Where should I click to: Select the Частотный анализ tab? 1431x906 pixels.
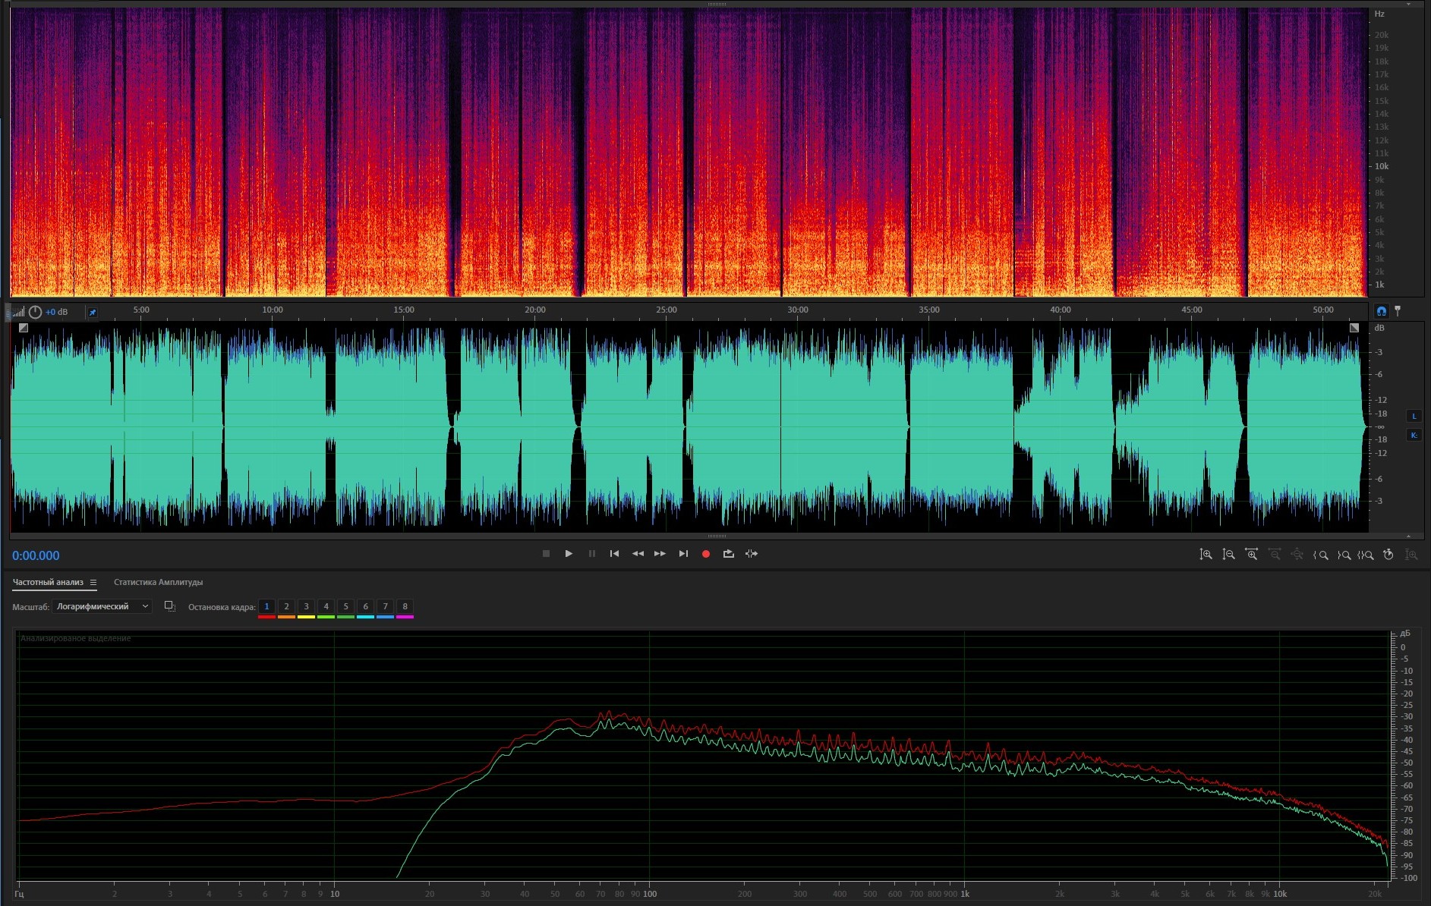click(48, 583)
